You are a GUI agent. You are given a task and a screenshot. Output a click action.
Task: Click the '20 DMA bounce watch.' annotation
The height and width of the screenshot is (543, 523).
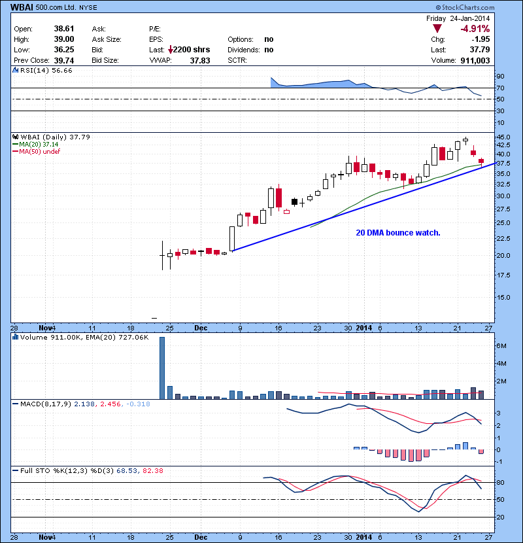click(398, 233)
